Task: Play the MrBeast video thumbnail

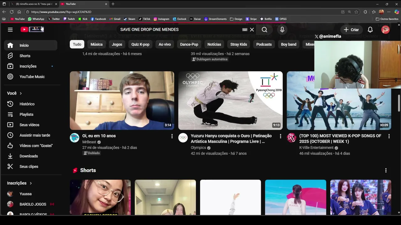Action: (x=122, y=101)
